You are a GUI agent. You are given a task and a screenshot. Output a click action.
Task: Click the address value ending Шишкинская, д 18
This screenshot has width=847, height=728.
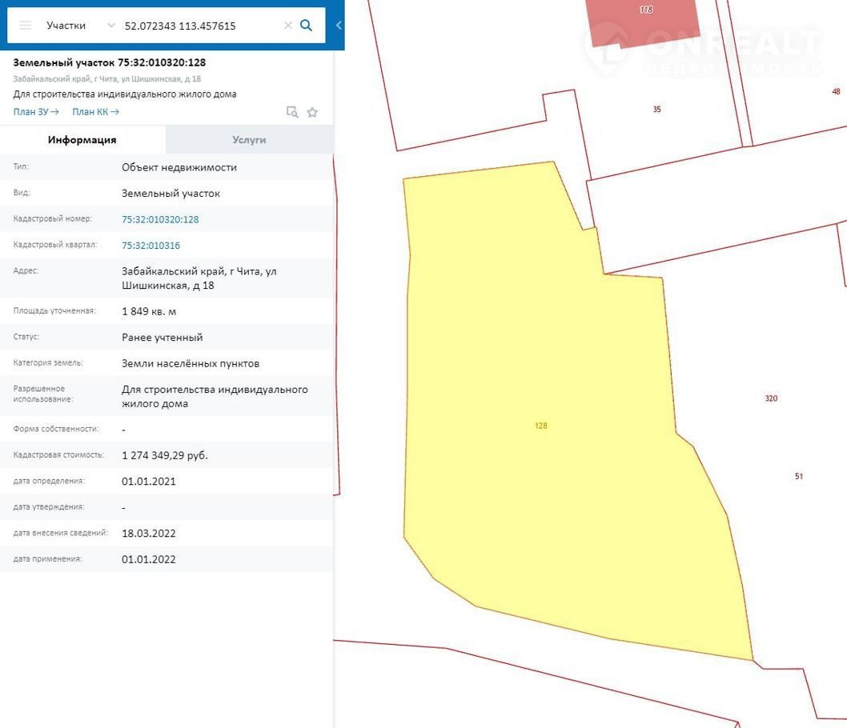(x=199, y=278)
